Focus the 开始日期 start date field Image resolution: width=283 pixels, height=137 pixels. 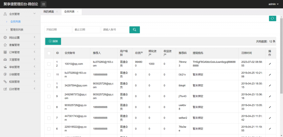(58, 30)
